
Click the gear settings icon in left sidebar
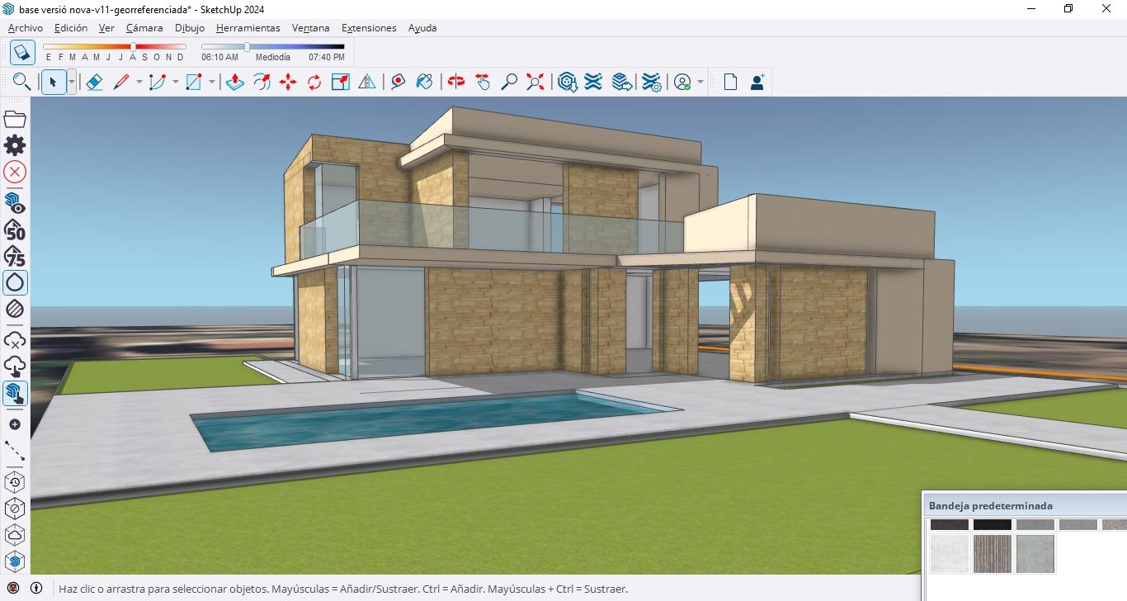[15, 145]
